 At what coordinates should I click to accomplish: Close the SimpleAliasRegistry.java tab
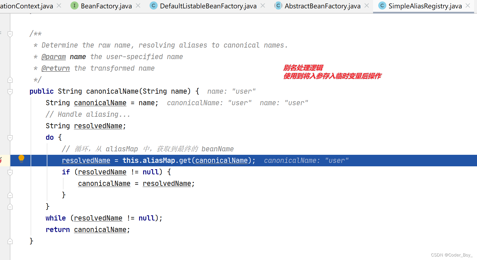click(468, 5)
